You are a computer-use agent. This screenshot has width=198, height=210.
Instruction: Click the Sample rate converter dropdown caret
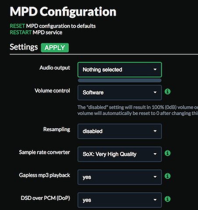155,154
